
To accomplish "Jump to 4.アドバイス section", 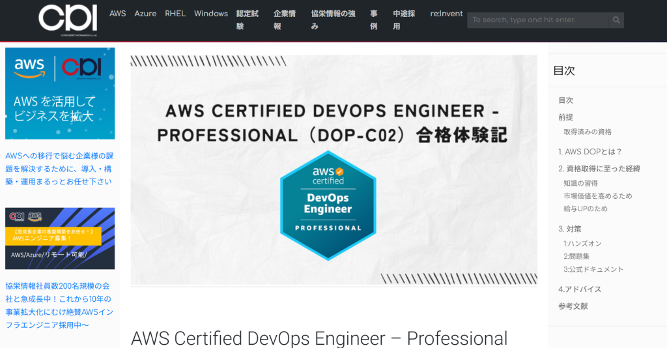I will 580,289.
